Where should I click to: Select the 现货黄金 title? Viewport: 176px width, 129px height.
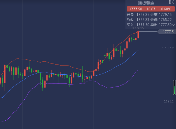tap(146, 3)
